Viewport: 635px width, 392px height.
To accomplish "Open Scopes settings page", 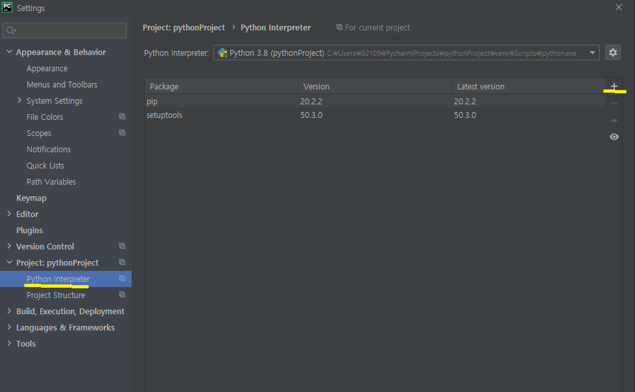I will click(x=39, y=133).
